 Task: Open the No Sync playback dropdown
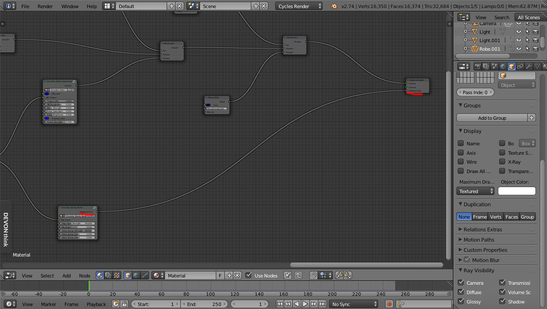point(354,304)
